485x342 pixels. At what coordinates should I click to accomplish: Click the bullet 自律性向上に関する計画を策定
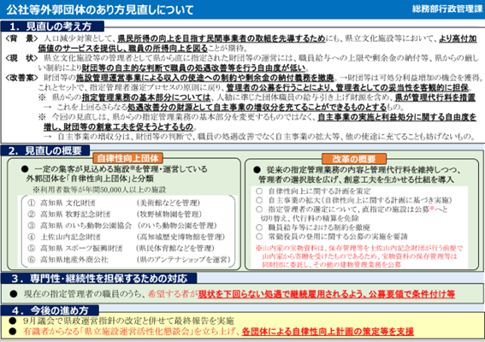[x=313, y=192]
